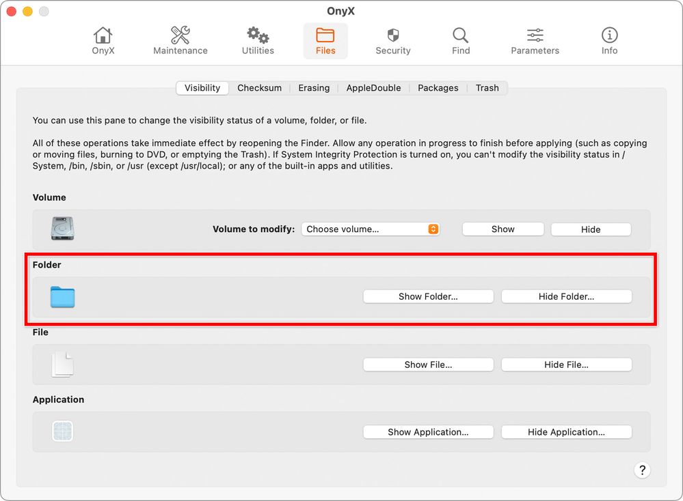
Task: Click the Hide Folder... button
Action: point(566,297)
